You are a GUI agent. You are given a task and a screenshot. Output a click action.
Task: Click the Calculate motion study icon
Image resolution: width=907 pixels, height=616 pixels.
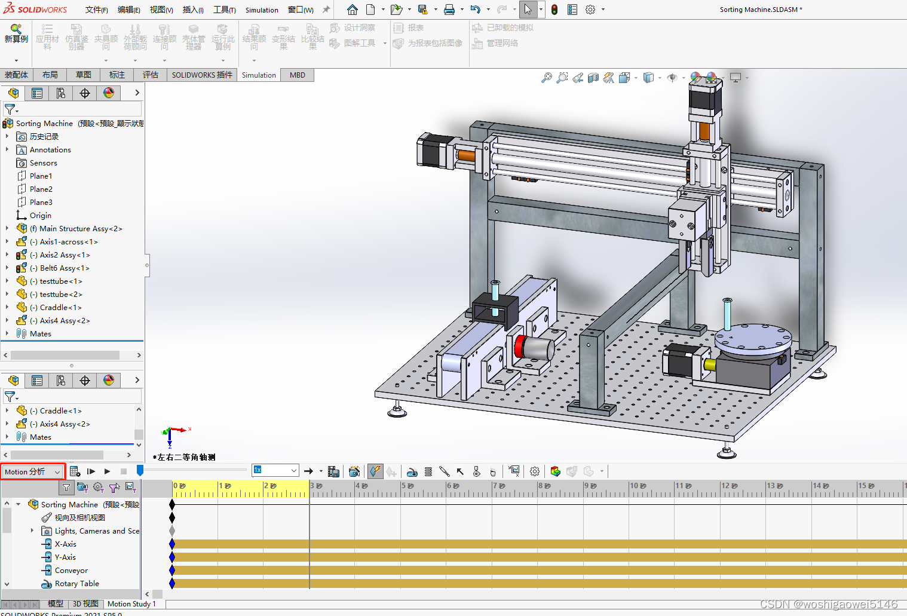point(74,471)
